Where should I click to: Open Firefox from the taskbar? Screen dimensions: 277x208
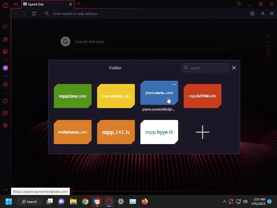click(x=145, y=201)
